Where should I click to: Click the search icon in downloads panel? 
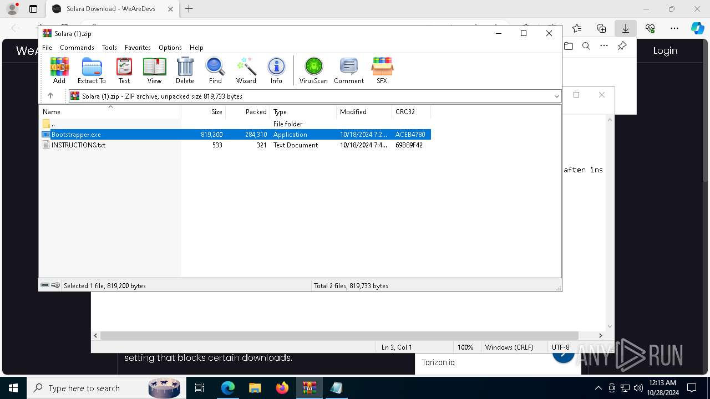click(586, 46)
